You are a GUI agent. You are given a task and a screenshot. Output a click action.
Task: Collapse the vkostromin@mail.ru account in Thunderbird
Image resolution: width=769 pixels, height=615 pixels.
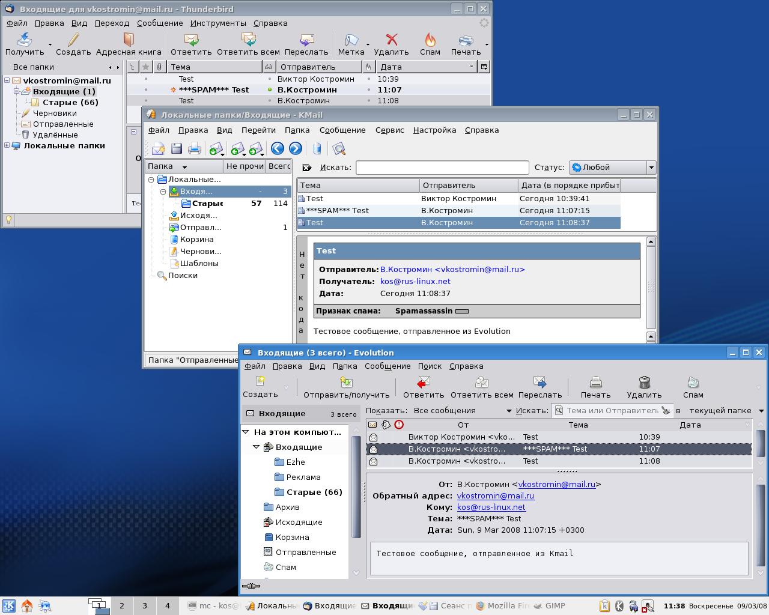pos(7,80)
